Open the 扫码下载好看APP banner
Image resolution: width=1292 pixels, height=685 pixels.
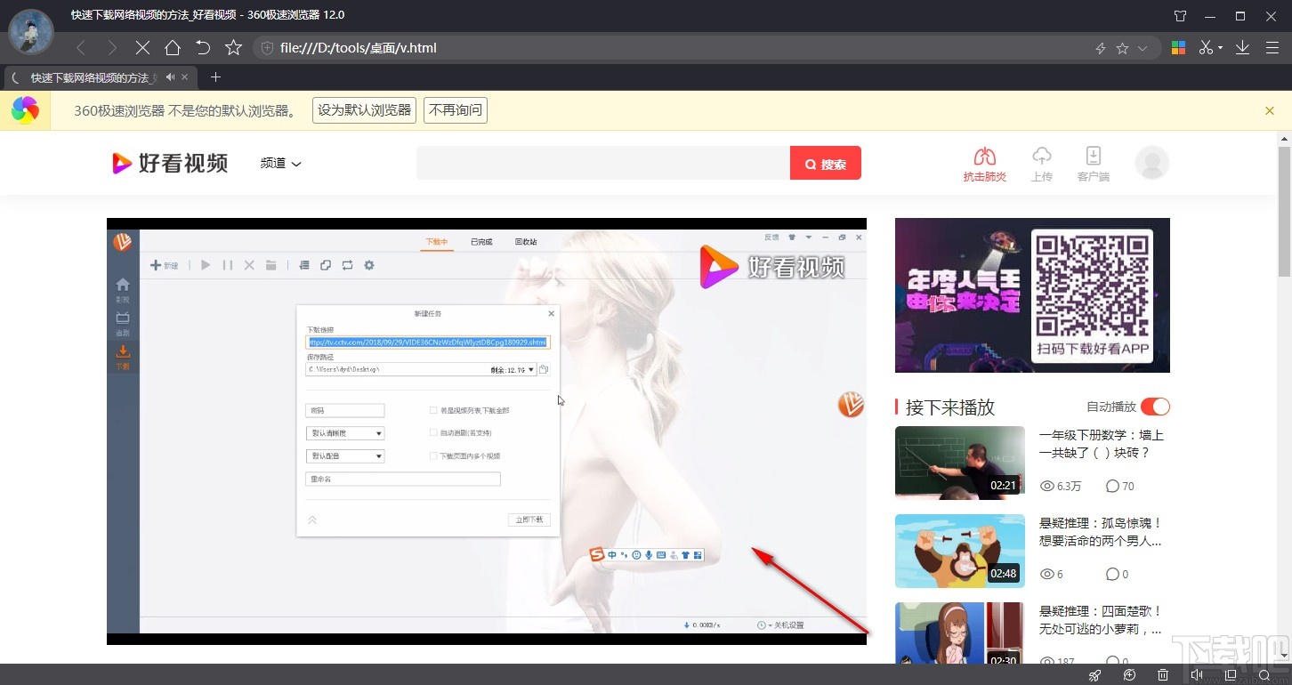(1032, 295)
